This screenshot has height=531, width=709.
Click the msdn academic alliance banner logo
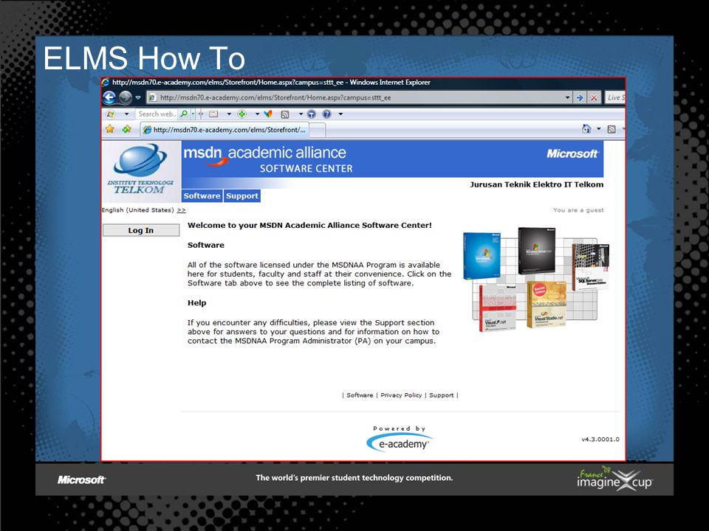tap(267, 160)
